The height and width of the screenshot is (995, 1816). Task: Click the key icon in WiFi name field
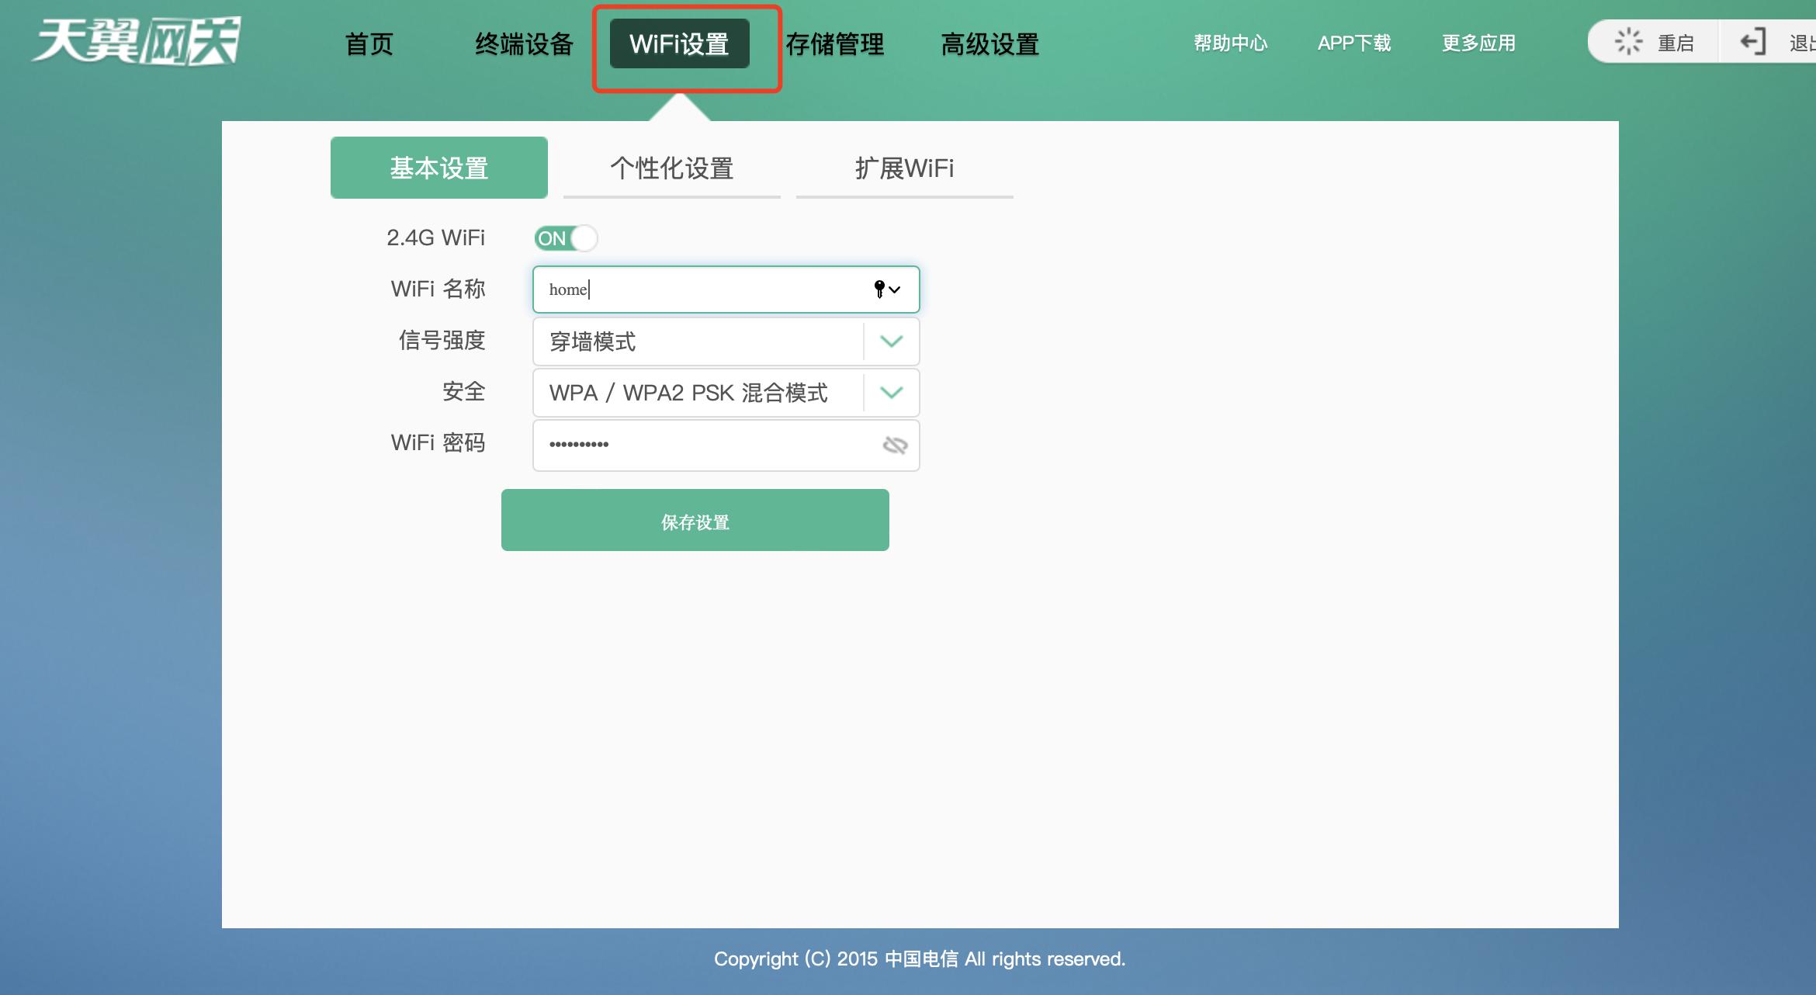coord(878,289)
